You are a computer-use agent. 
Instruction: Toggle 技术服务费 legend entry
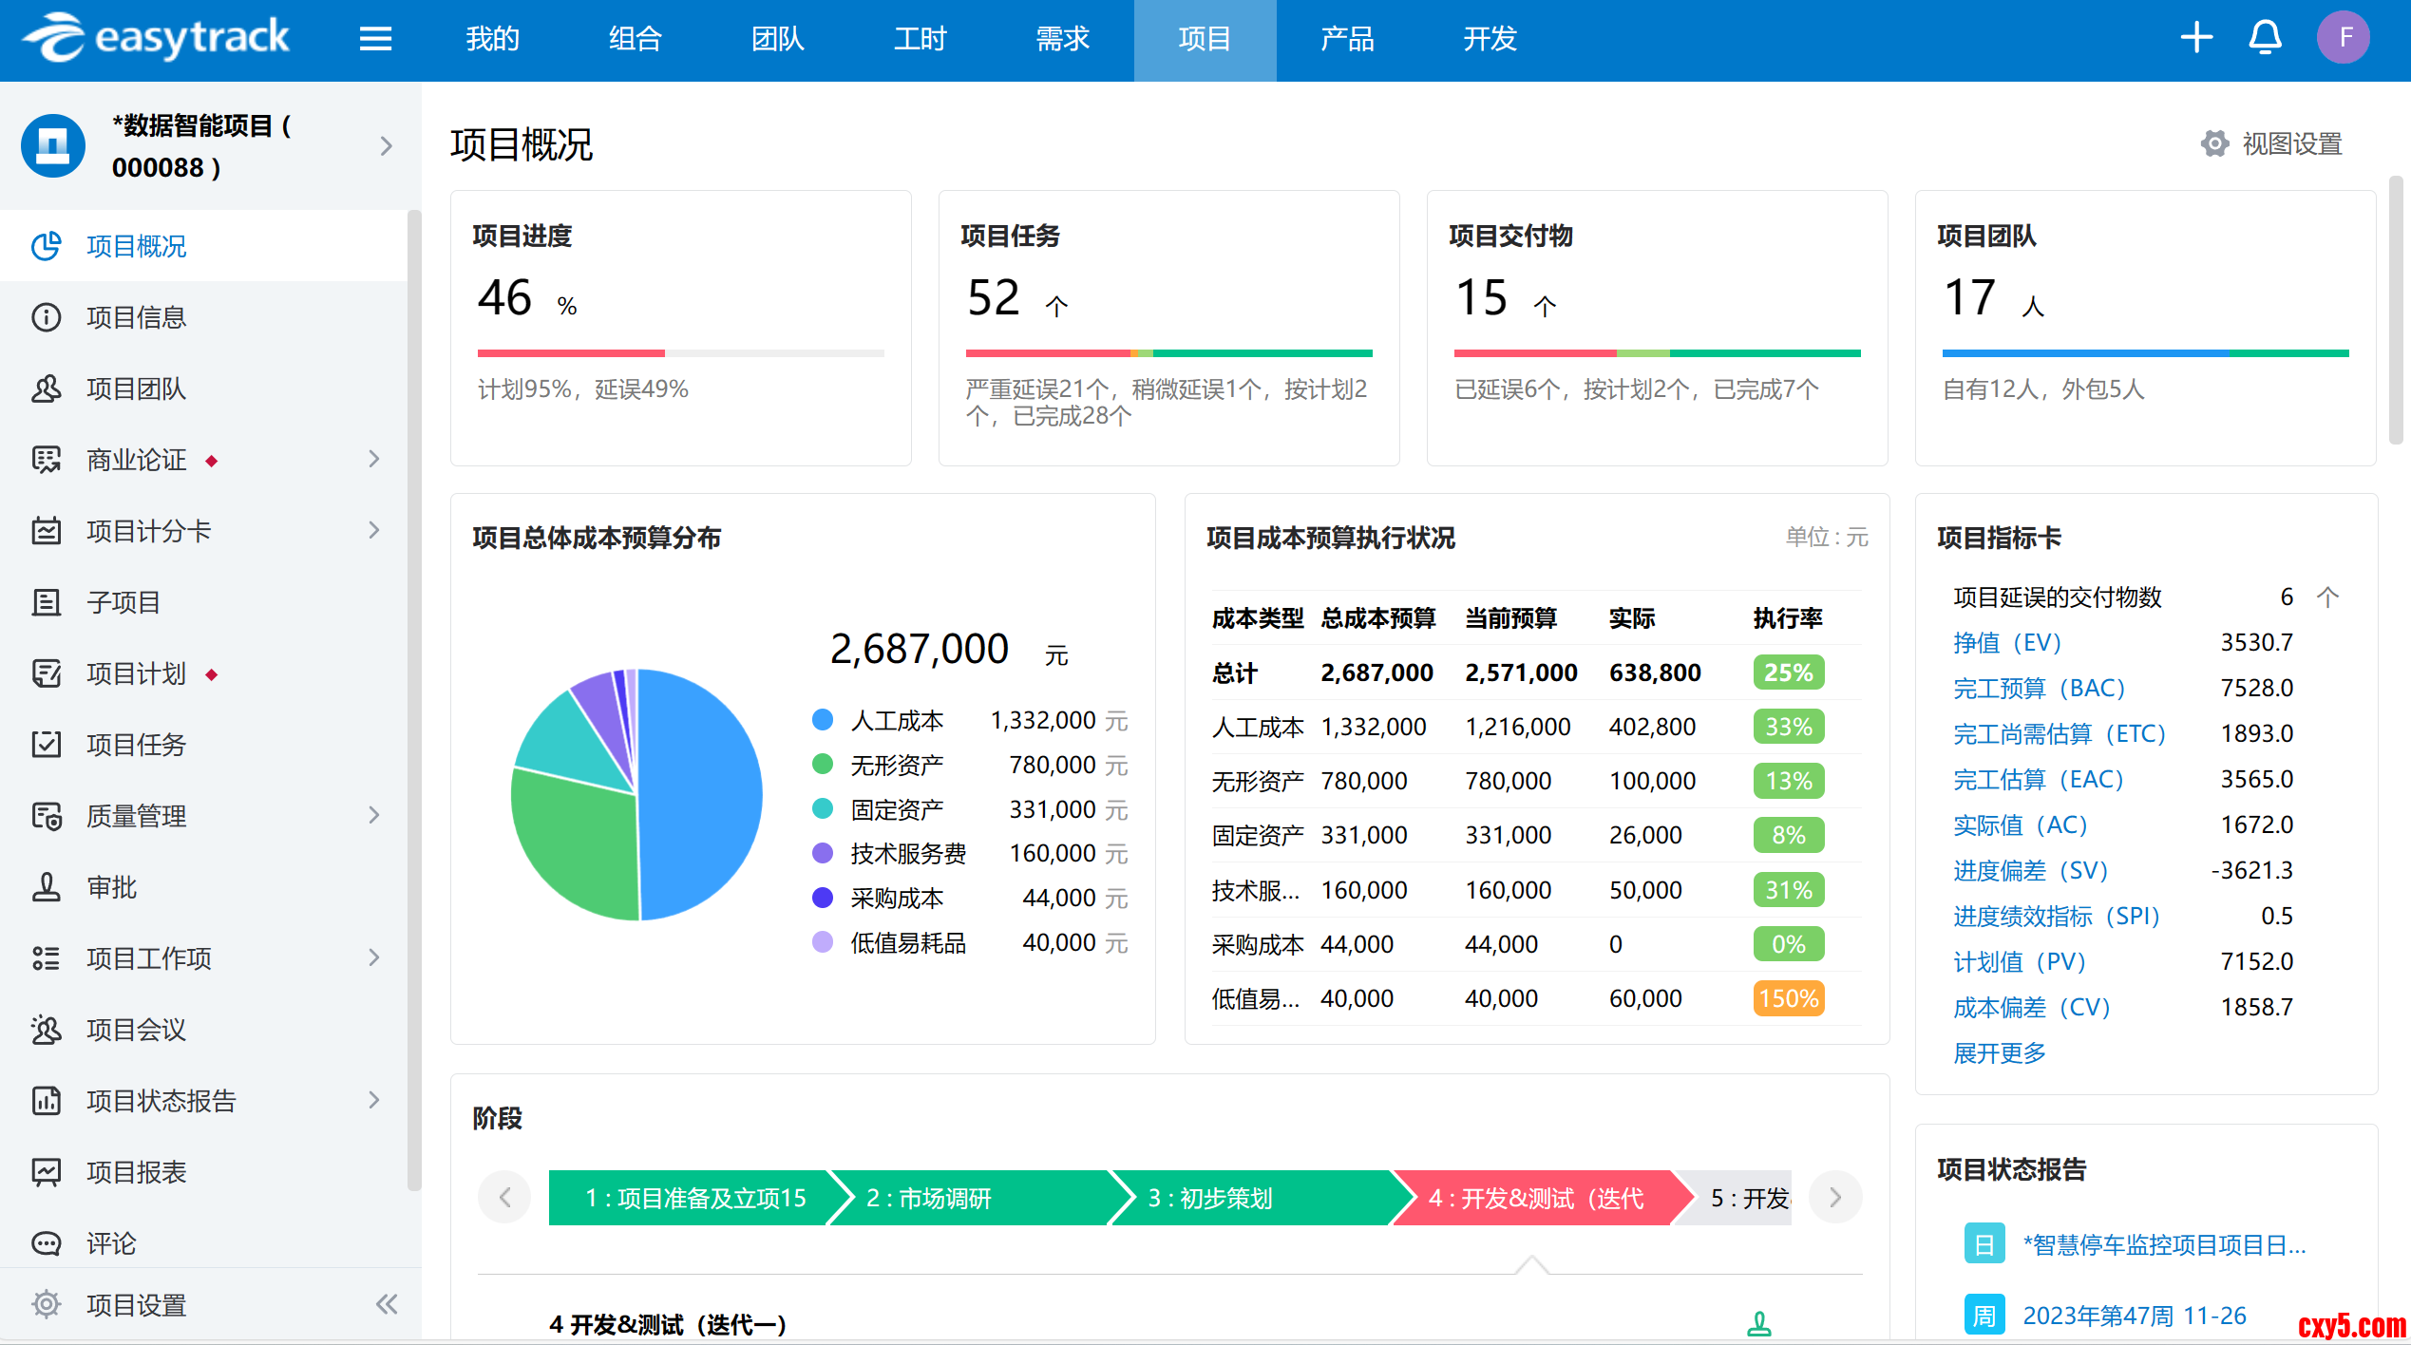click(x=907, y=854)
